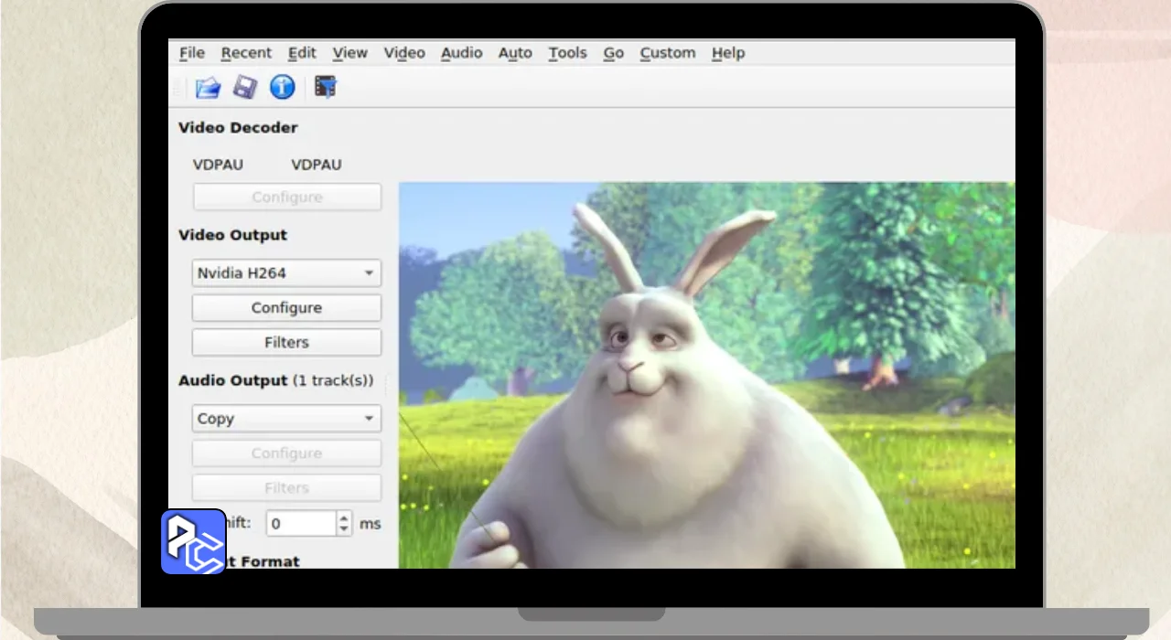The image size is (1171, 640).
Task: Click the Open Video folder icon
Action: click(x=209, y=88)
